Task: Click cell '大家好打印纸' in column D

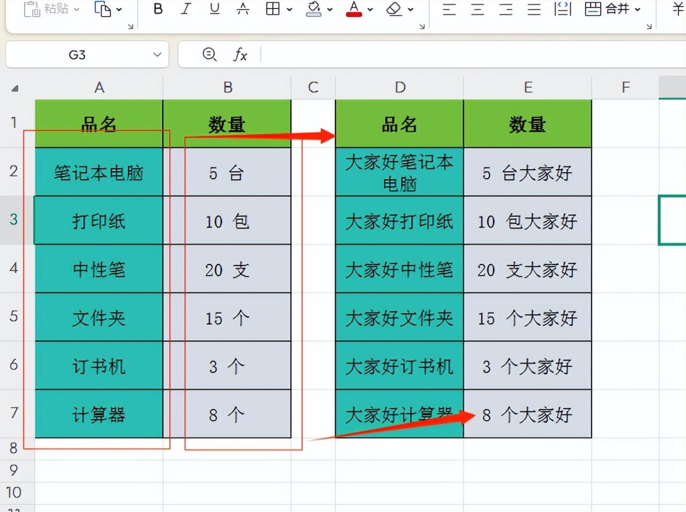Action: click(x=399, y=220)
